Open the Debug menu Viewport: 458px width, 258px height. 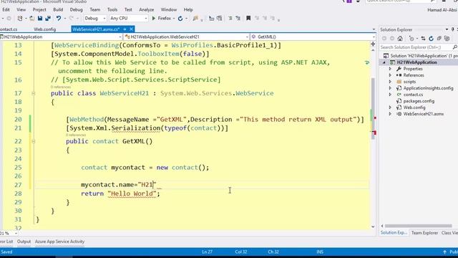77,9
